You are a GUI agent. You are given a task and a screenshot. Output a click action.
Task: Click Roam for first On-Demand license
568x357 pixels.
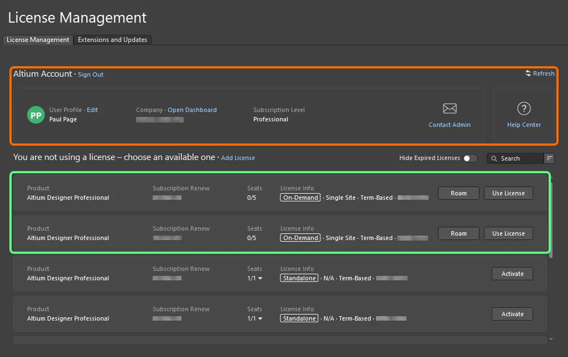[458, 193]
